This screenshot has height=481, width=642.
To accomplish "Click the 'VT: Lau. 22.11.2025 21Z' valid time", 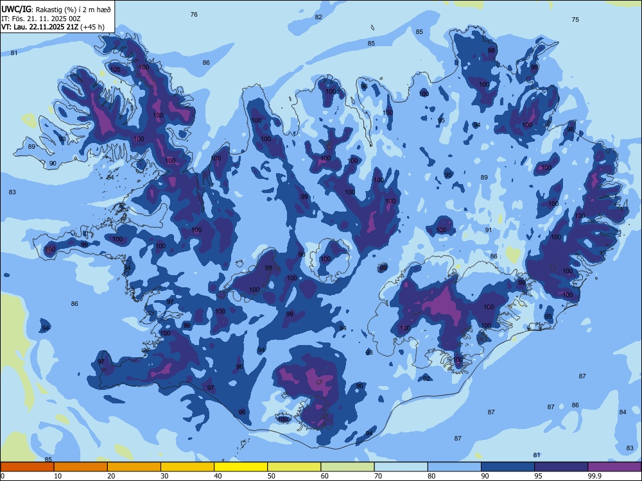I will (40, 27).
